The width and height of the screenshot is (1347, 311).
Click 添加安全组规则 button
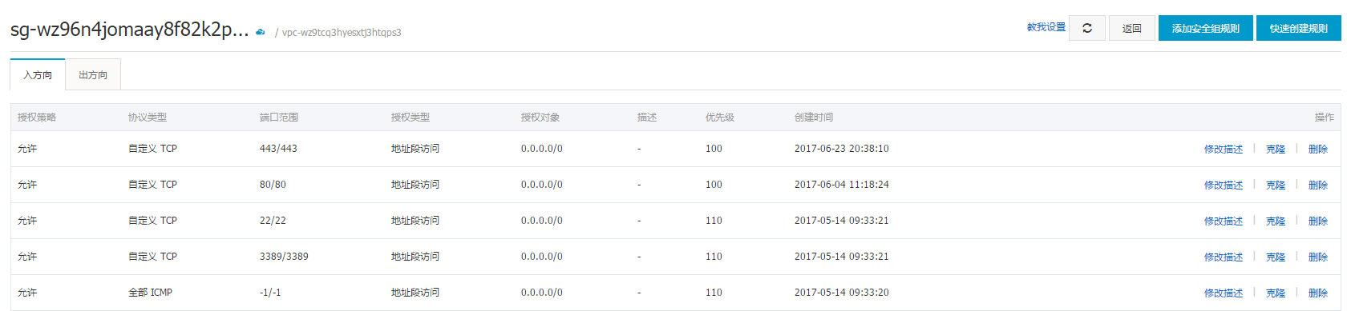(x=1206, y=28)
